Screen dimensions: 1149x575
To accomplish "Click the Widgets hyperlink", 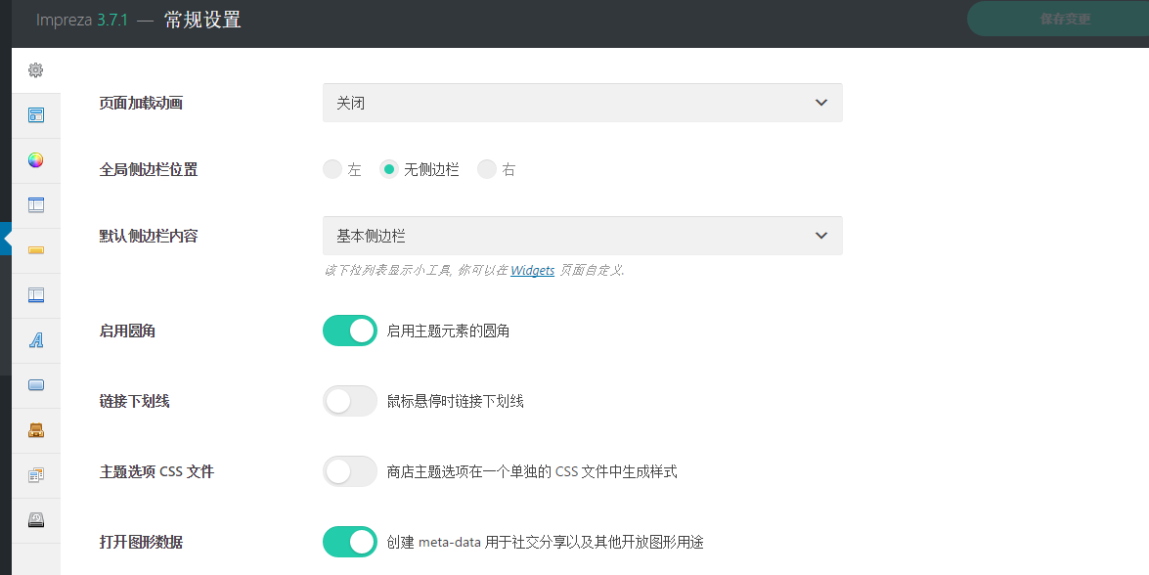I will click(x=532, y=270).
